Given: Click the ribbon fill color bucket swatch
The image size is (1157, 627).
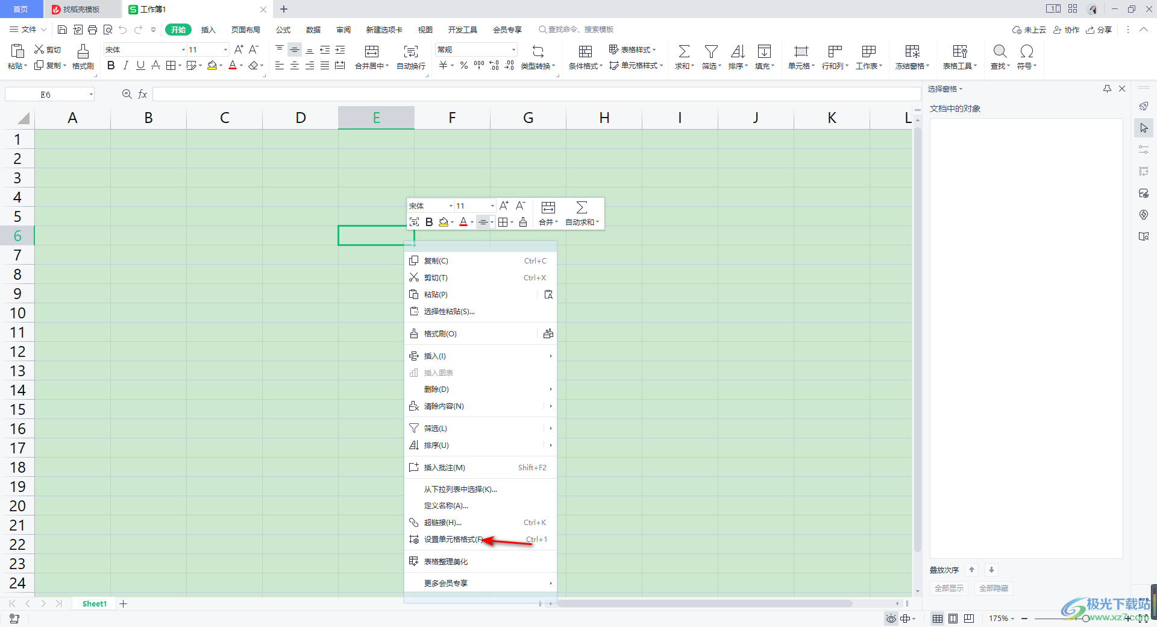Looking at the screenshot, I should [212, 65].
